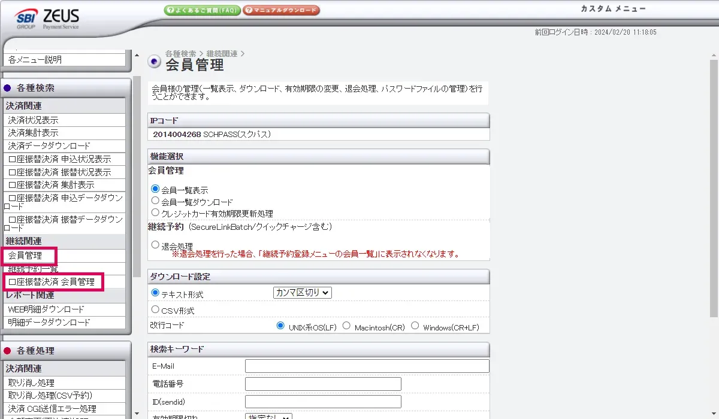Open WEB明細ダウンロード link
719x419 pixels.
pyautogui.click(x=46, y=309)
